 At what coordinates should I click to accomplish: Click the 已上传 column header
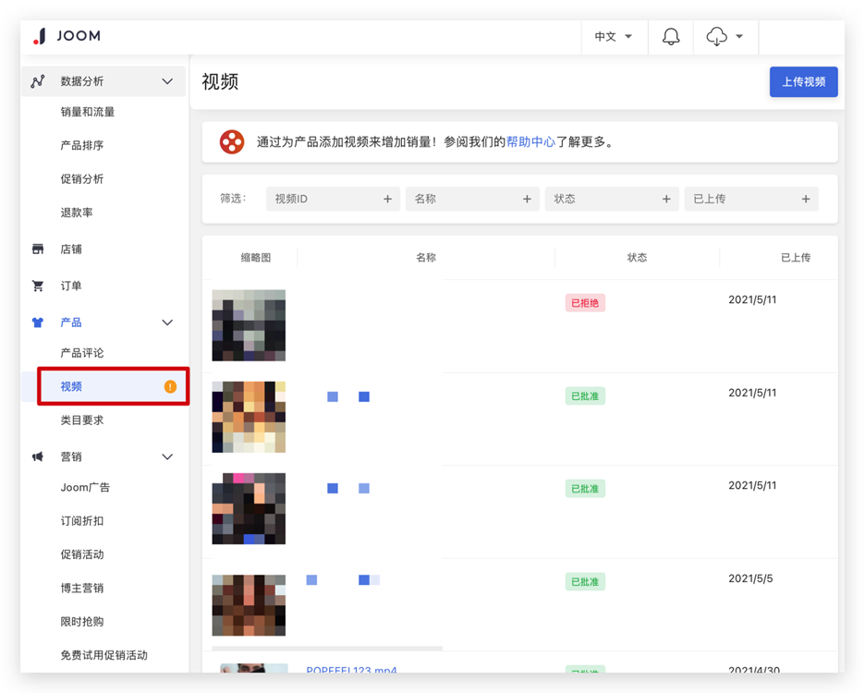point(796,258)
